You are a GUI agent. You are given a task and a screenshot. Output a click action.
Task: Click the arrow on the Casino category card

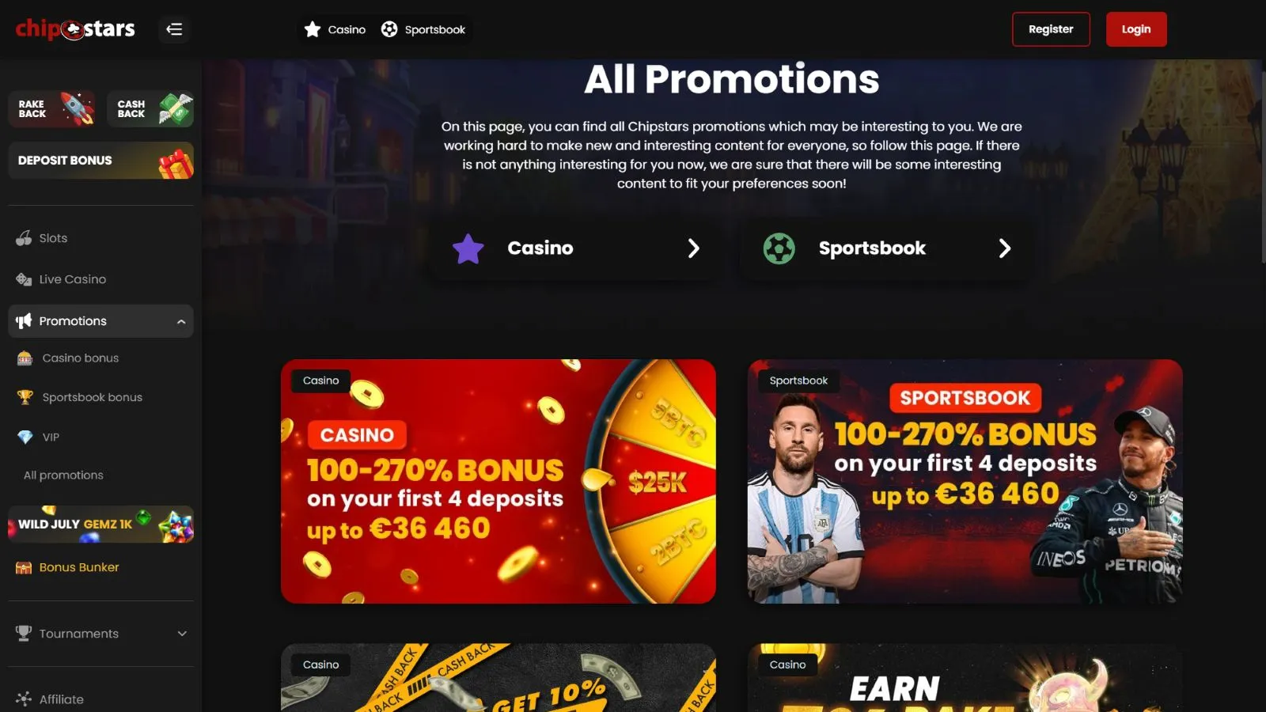coord(693,248)
